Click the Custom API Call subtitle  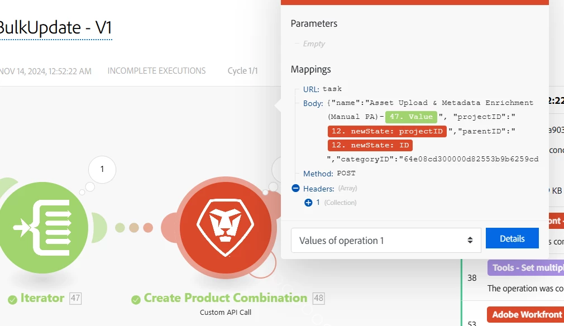point(226,313)
